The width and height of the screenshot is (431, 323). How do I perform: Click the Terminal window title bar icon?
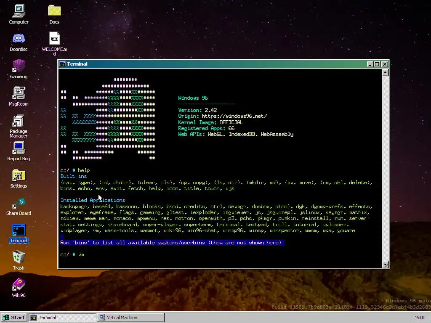pyautogui.click(x=63, y=64)
